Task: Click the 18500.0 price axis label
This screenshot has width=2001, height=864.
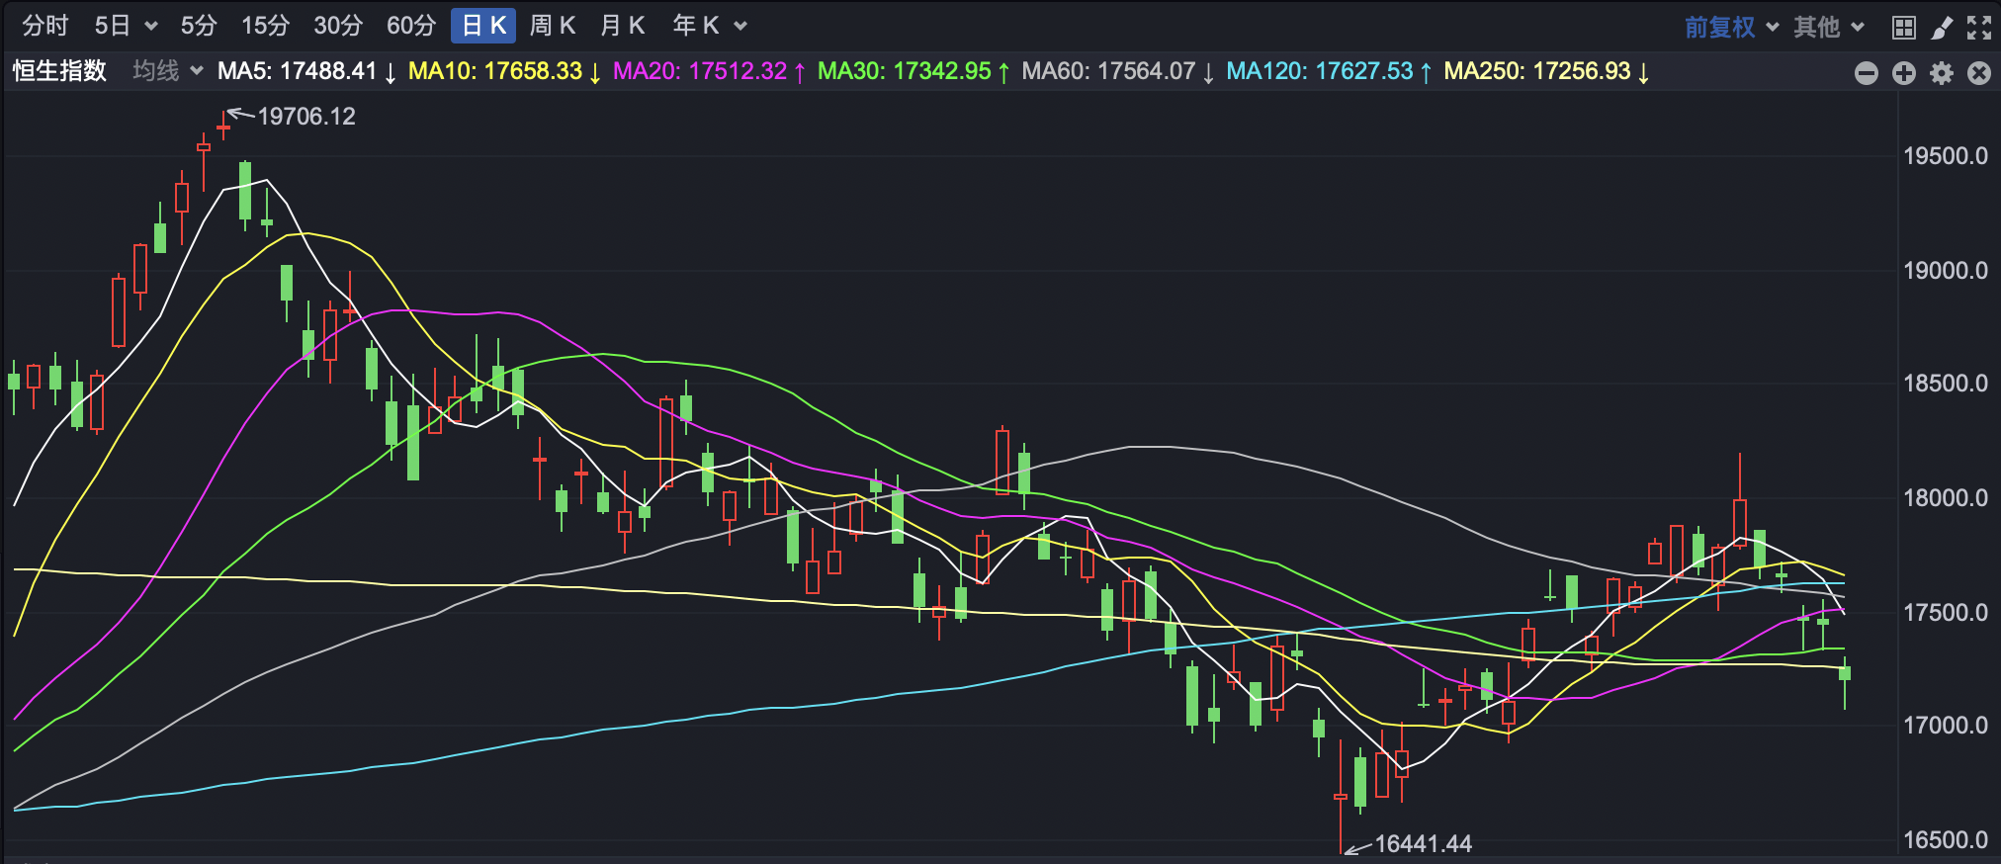Action: pos(1946,384)
